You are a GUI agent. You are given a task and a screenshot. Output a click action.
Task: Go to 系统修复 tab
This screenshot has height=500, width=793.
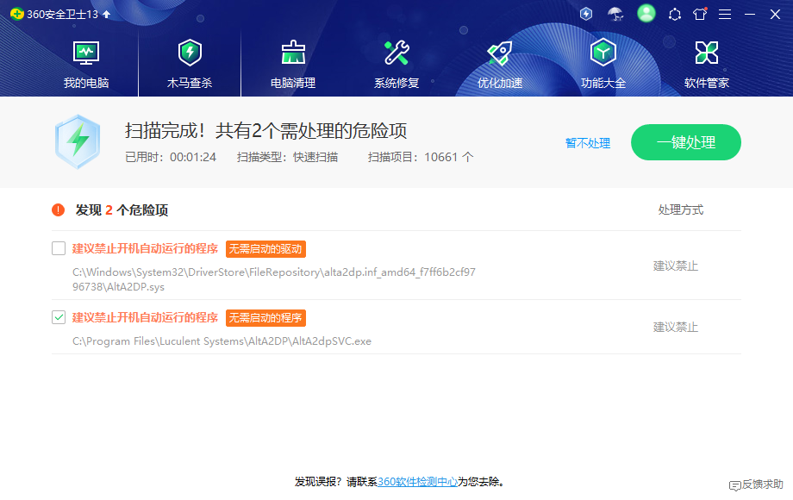point(396,65)
